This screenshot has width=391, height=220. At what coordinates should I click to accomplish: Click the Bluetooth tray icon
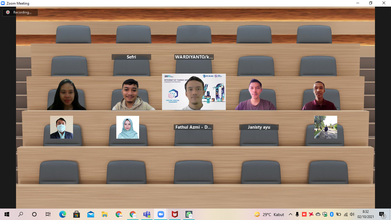(x=332, y=214)
